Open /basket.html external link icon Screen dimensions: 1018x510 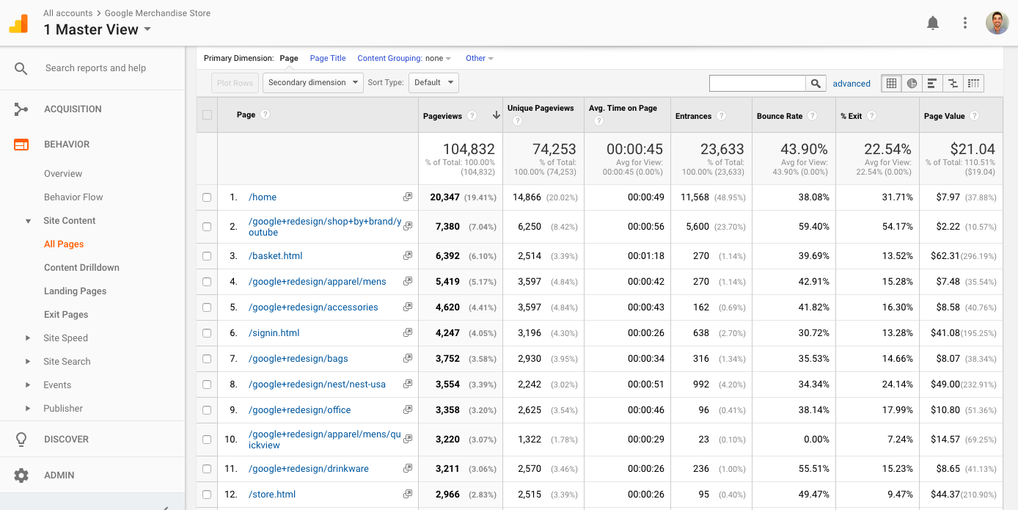(408, 255)
